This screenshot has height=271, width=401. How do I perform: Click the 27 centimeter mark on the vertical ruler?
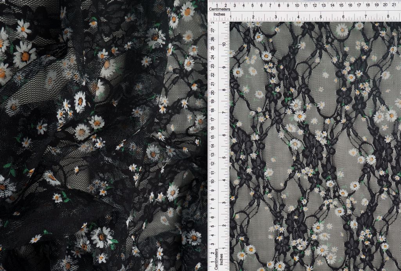point(213,30)
